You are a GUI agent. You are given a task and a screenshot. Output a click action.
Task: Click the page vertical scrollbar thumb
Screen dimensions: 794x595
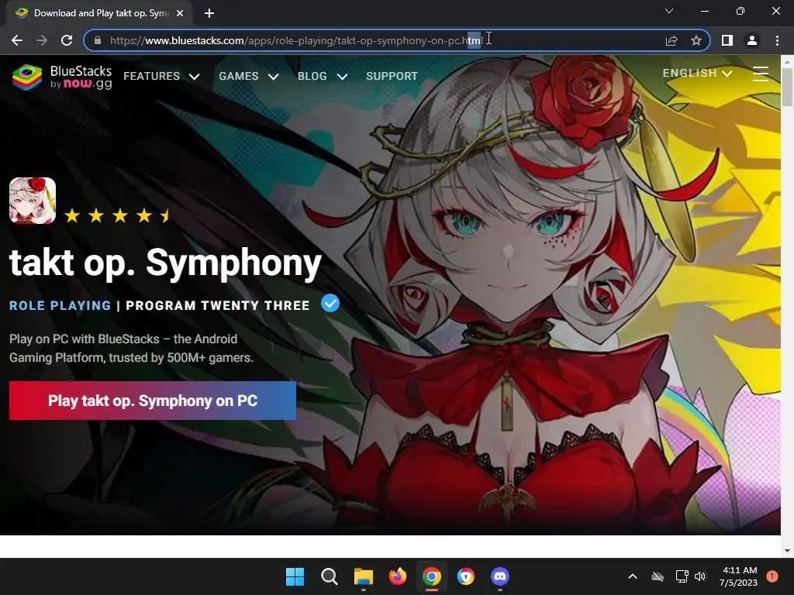(787, 86)
